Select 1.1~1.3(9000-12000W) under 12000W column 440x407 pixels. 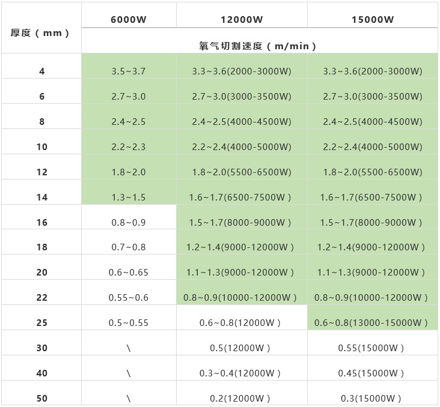click(x=242, y=273)
